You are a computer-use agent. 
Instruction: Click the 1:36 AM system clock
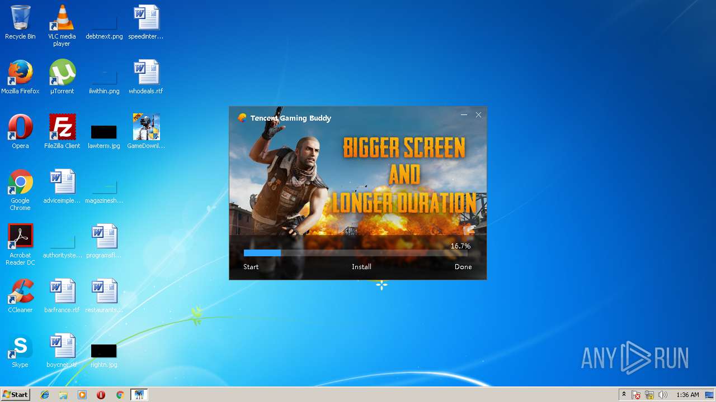(687, 395)
